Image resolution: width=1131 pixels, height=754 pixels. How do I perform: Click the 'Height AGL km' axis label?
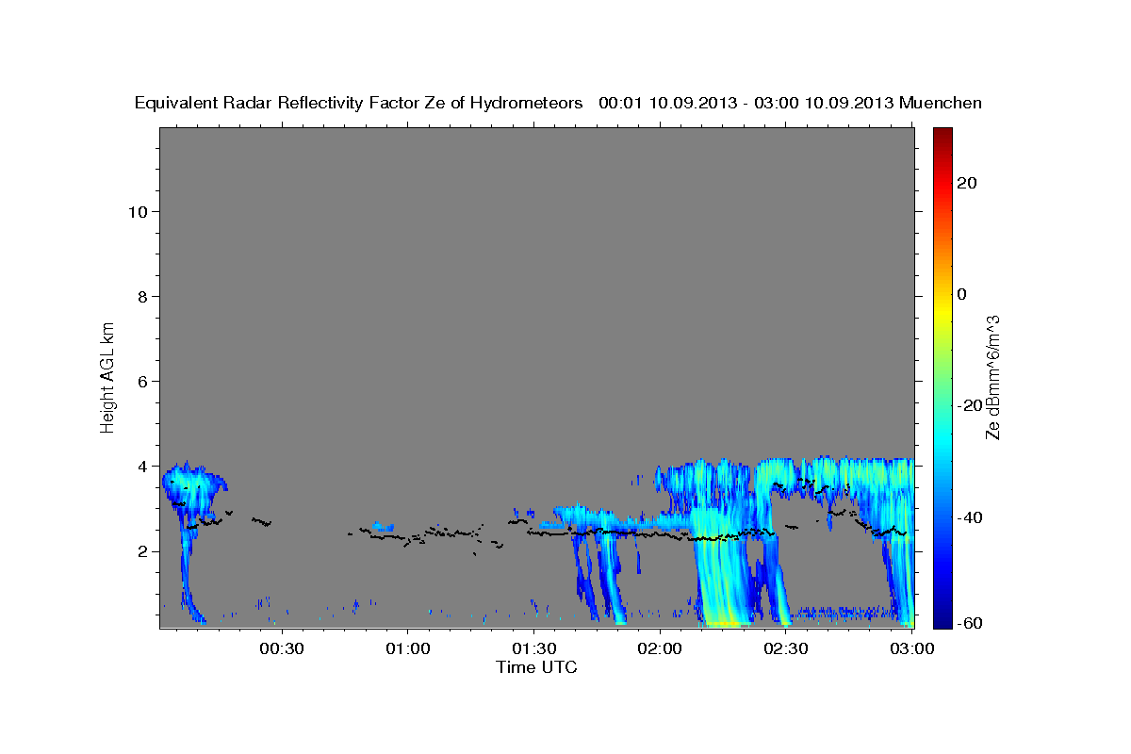click(108, 376)
